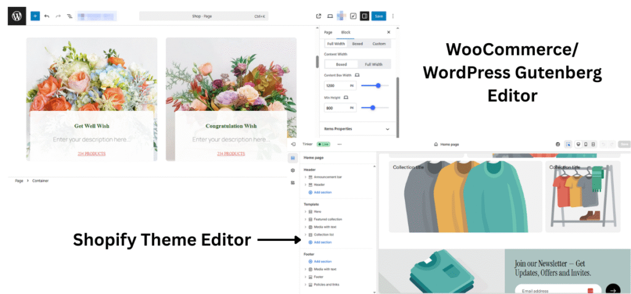Screen dimensions: 631x294
Task: Click the Policies and links section icon
Action: click(x=311, y=284)
